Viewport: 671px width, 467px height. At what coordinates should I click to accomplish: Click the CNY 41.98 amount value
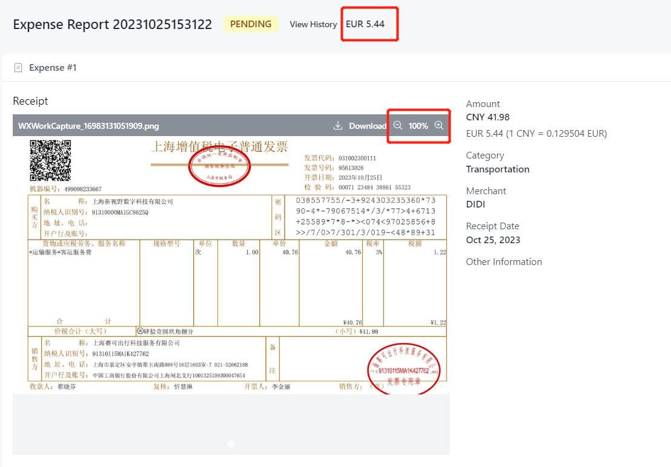[488, 117]
